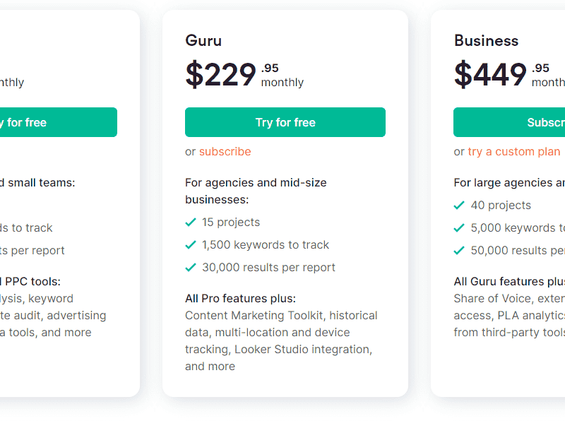Click the checkmark next to '1,500 keywords to track'
Screen dimensions: 565x421
pos(190,244)
